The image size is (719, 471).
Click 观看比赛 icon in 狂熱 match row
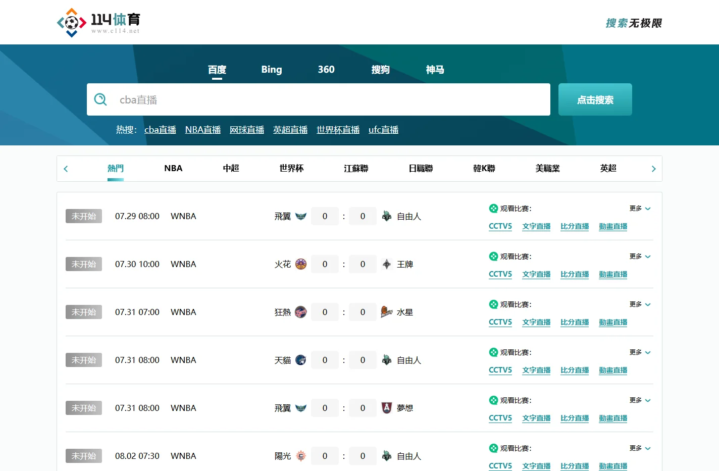tap(493, 304)
